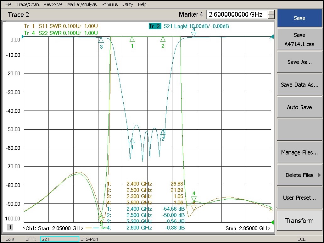The height and width of the screenshot is (243, 324).
Task: Open the Marker/Analysis menu
Action: 82,4
